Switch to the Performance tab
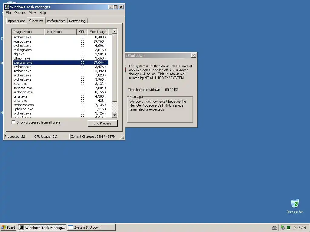Screen dimensions: 310x232 tap(56, 21)
